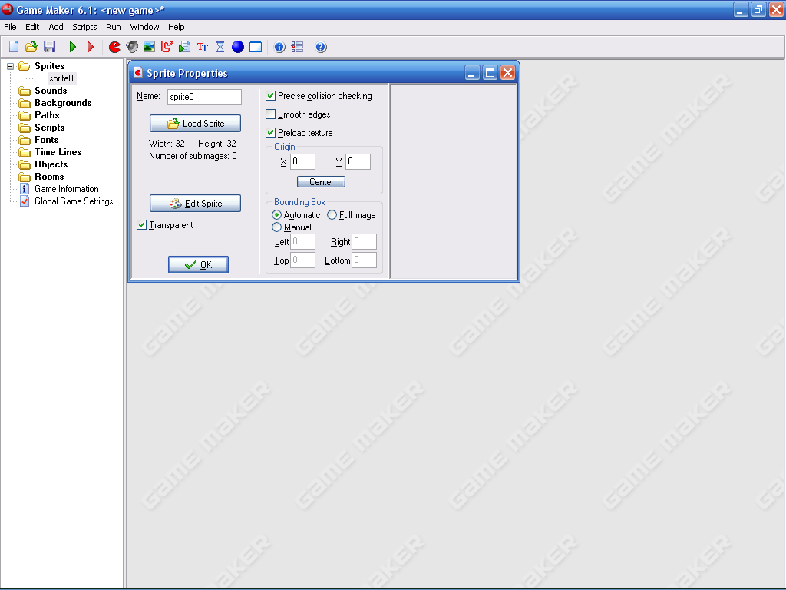This screenshot has width=786, height=590.
Task: Click the Add Sprite pacman icon
Action: tap(114, 47)
